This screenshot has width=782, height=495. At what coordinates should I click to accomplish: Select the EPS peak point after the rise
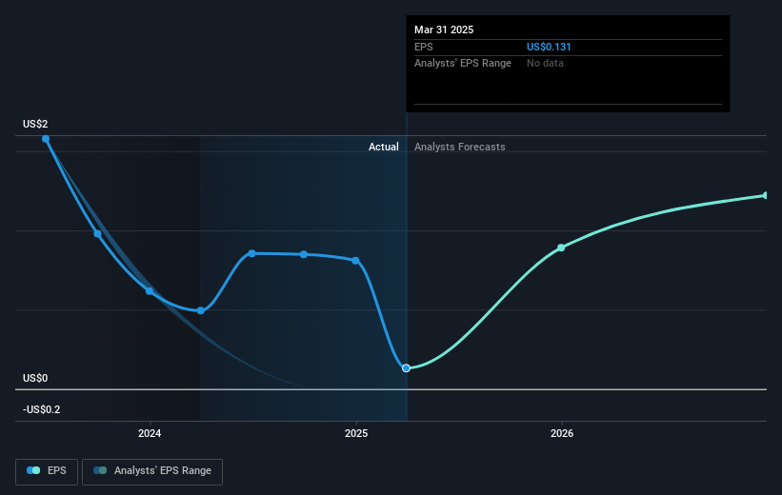click(x=251, y=253)
